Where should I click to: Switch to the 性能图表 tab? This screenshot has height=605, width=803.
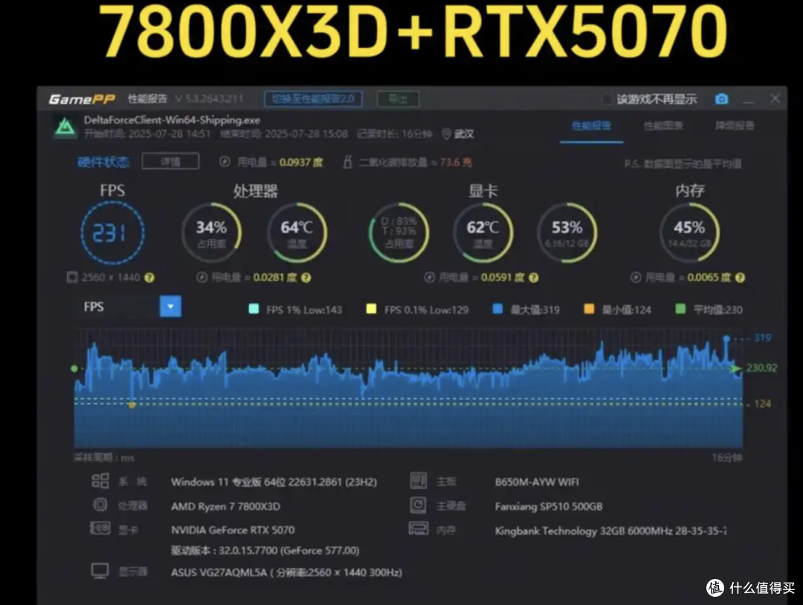663,126
